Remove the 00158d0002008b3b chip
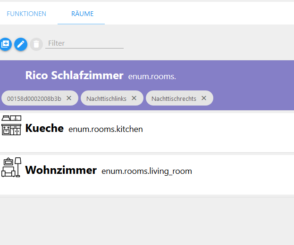Image resolution: width=294 pixels, height=245 pixels. point(69,98)
